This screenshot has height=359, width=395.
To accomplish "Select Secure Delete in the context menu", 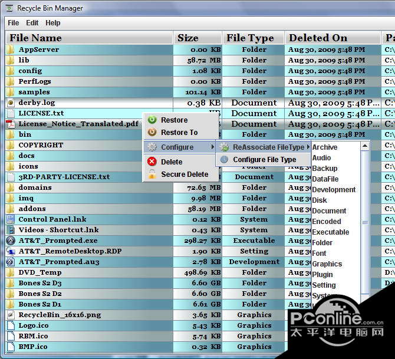I will click(x=181, y=174).
